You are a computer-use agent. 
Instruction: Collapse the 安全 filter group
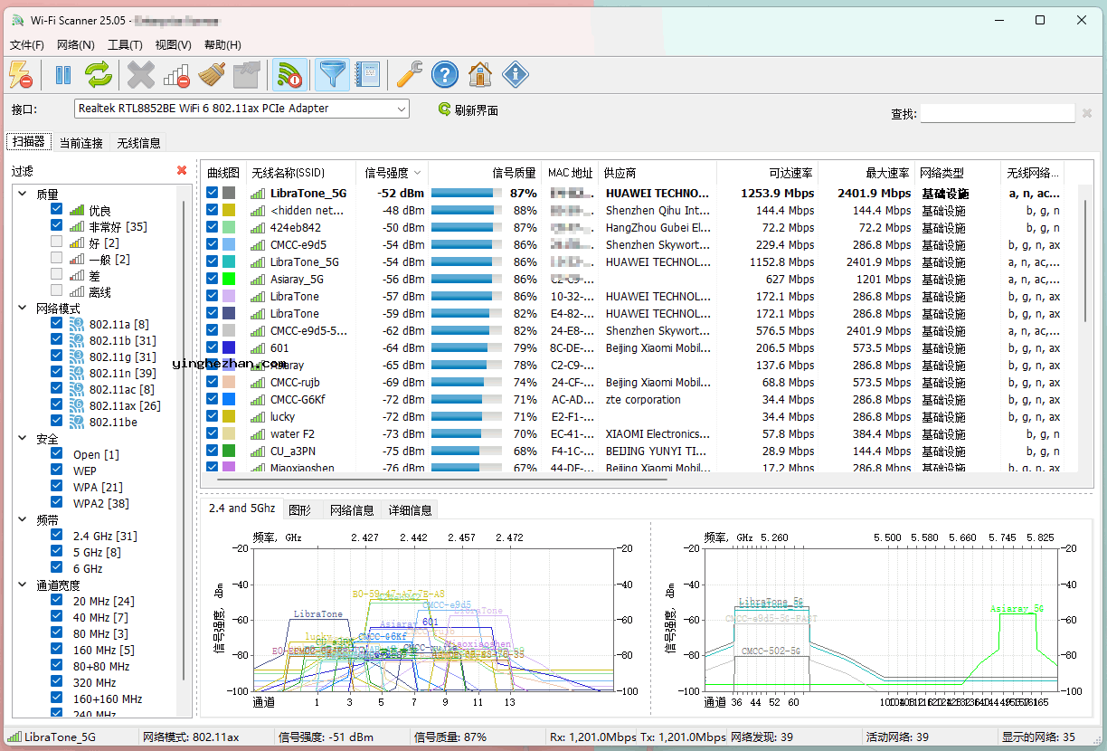[x=23, y=438]
